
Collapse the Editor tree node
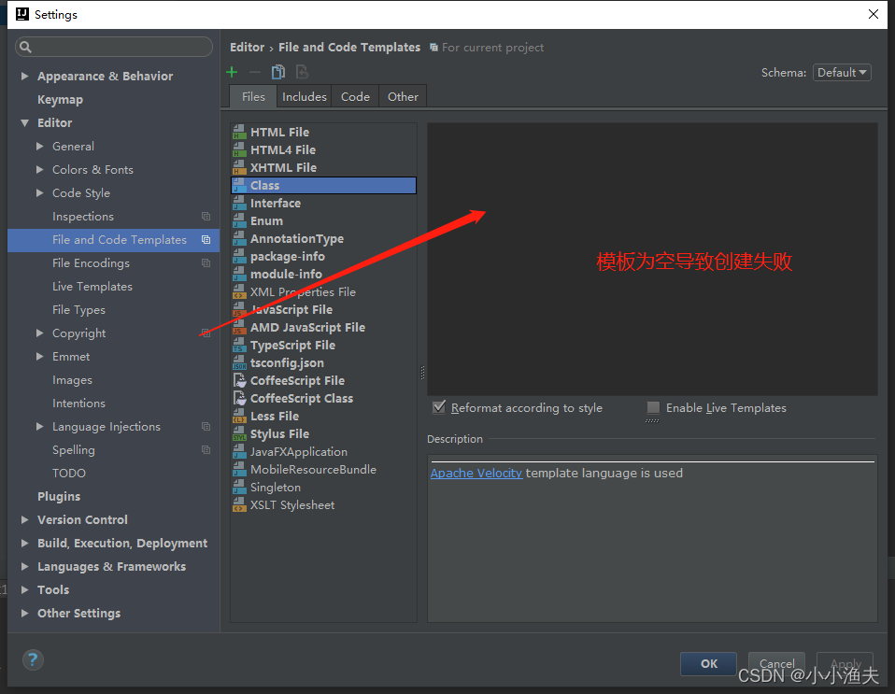[x=25, y=122]
